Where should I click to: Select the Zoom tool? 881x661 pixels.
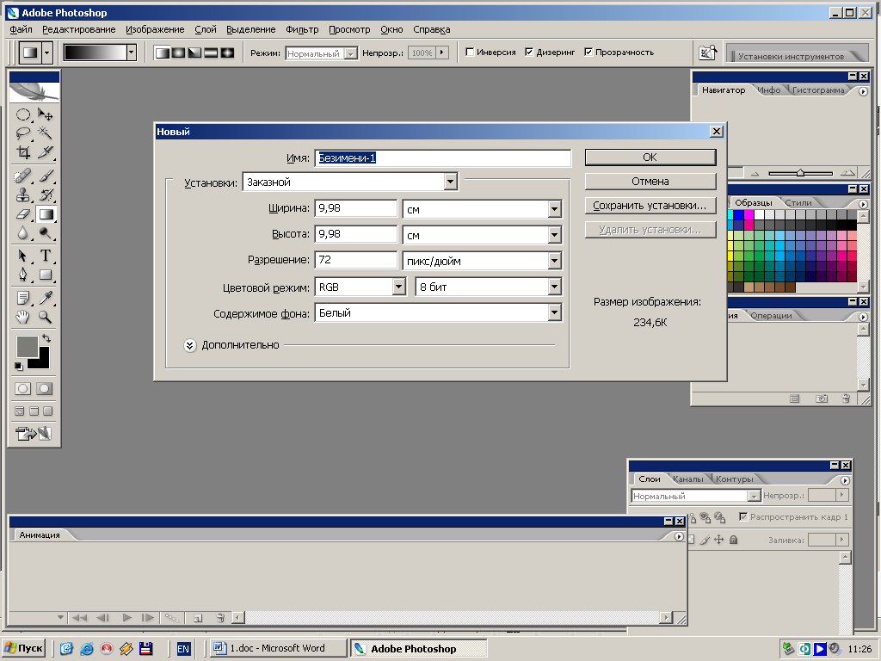(45, 317)
